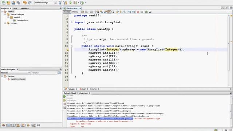Click the Toggle Bookmark icon
This screenshot has width=233, height=131.
(125, 12)
